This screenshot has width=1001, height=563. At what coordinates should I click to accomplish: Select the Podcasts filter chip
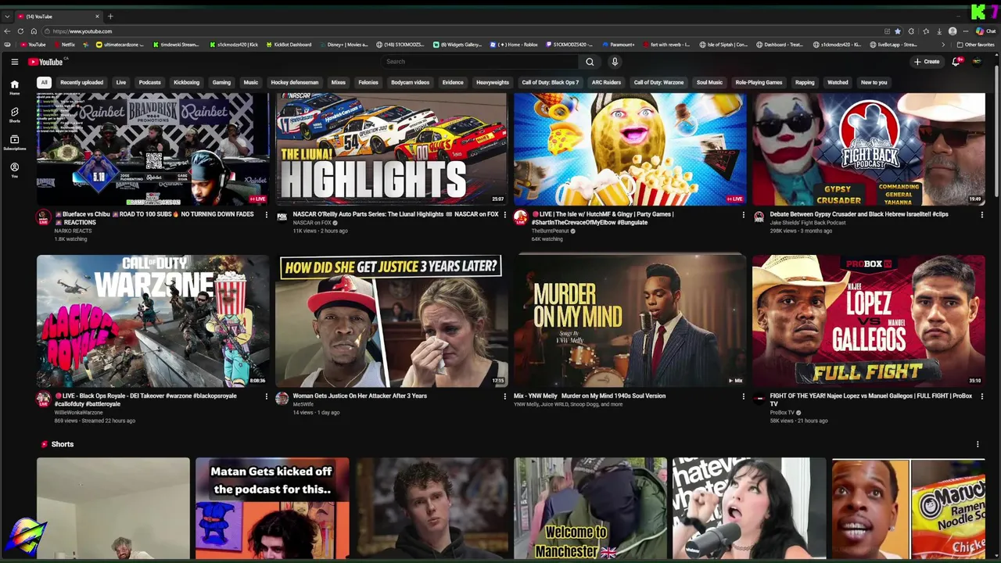[x=149, y=82]
